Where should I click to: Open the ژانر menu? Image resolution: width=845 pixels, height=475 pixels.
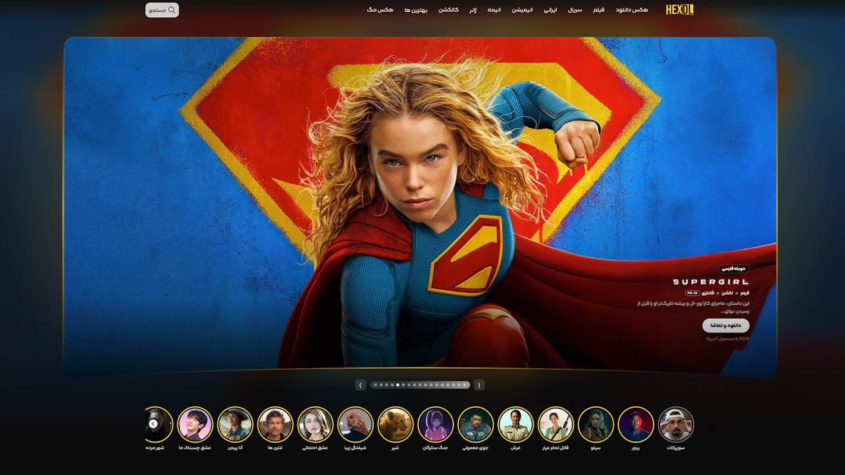click(x=473, y=10)
